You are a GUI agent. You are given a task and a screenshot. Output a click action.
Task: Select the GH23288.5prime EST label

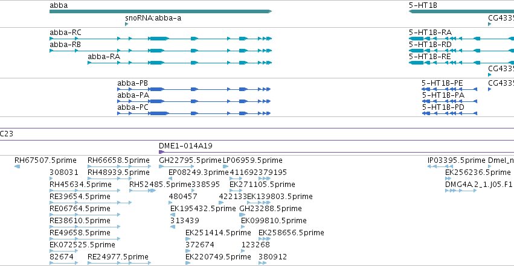[x=271, y=209]
